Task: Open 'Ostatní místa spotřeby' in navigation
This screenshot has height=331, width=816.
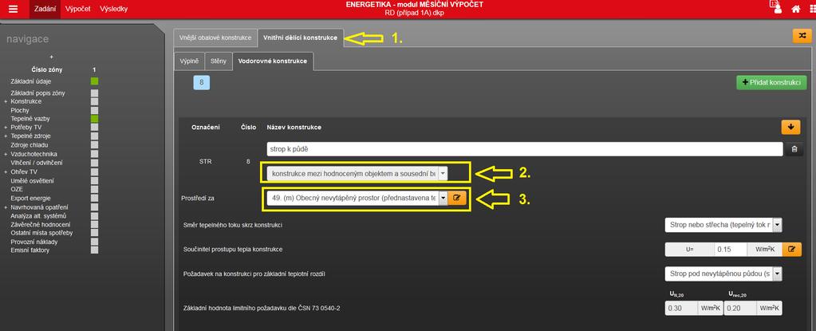Action: tap(41, 233)
